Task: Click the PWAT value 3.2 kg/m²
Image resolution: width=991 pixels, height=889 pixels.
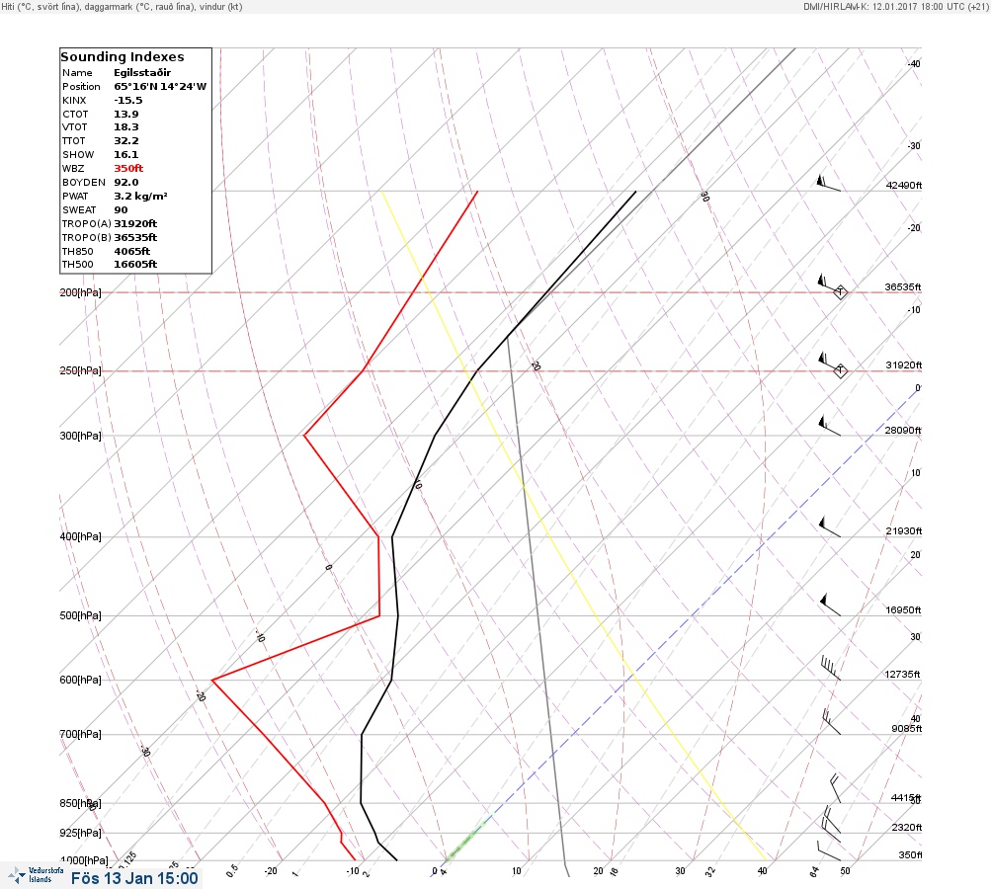Action: point(140,196)
